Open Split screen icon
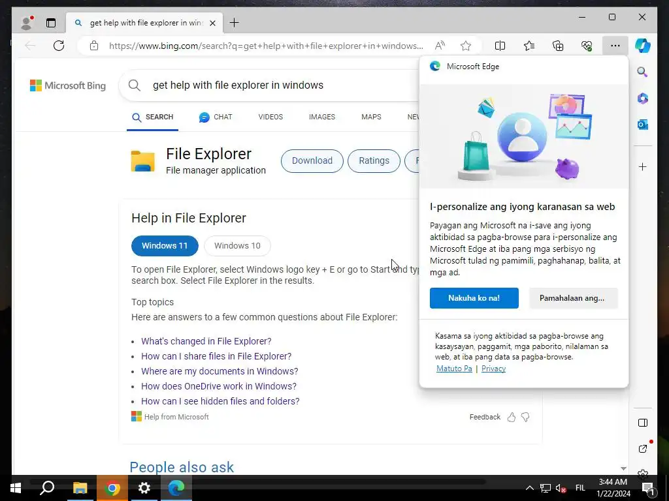 [500, 46]
